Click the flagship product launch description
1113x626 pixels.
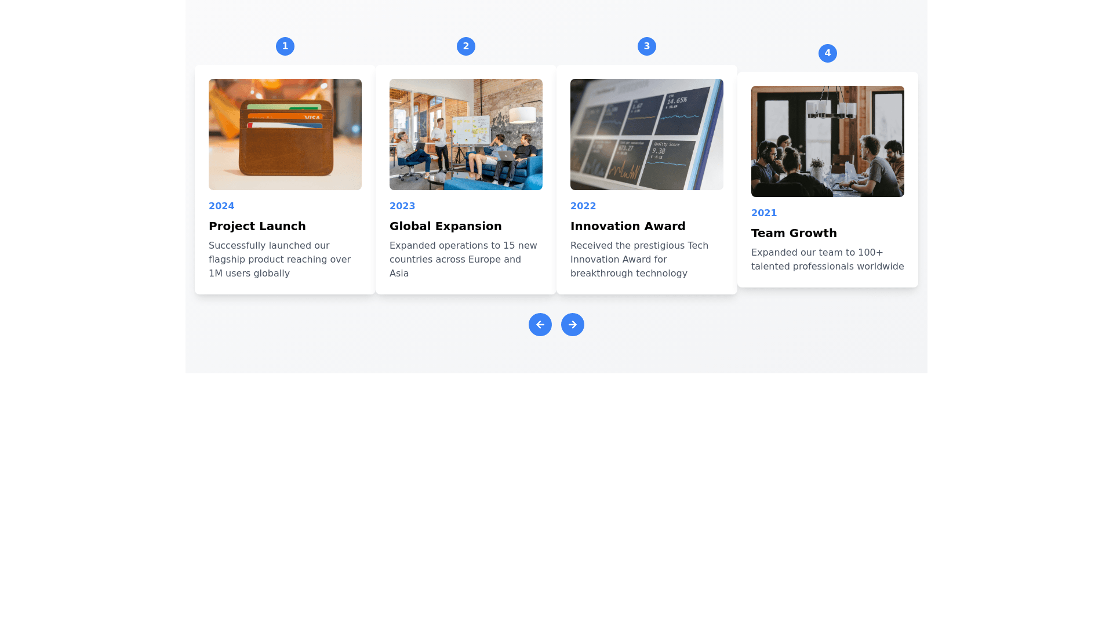[x=279, y=259]
